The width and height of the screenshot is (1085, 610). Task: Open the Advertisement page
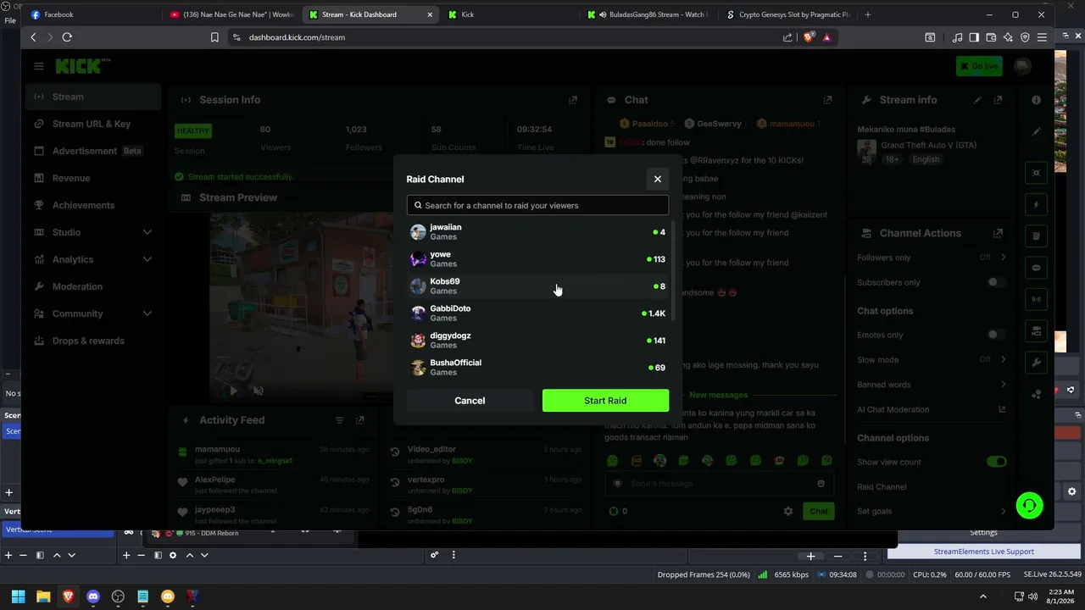pyautogui.click(x=92, y=151)
